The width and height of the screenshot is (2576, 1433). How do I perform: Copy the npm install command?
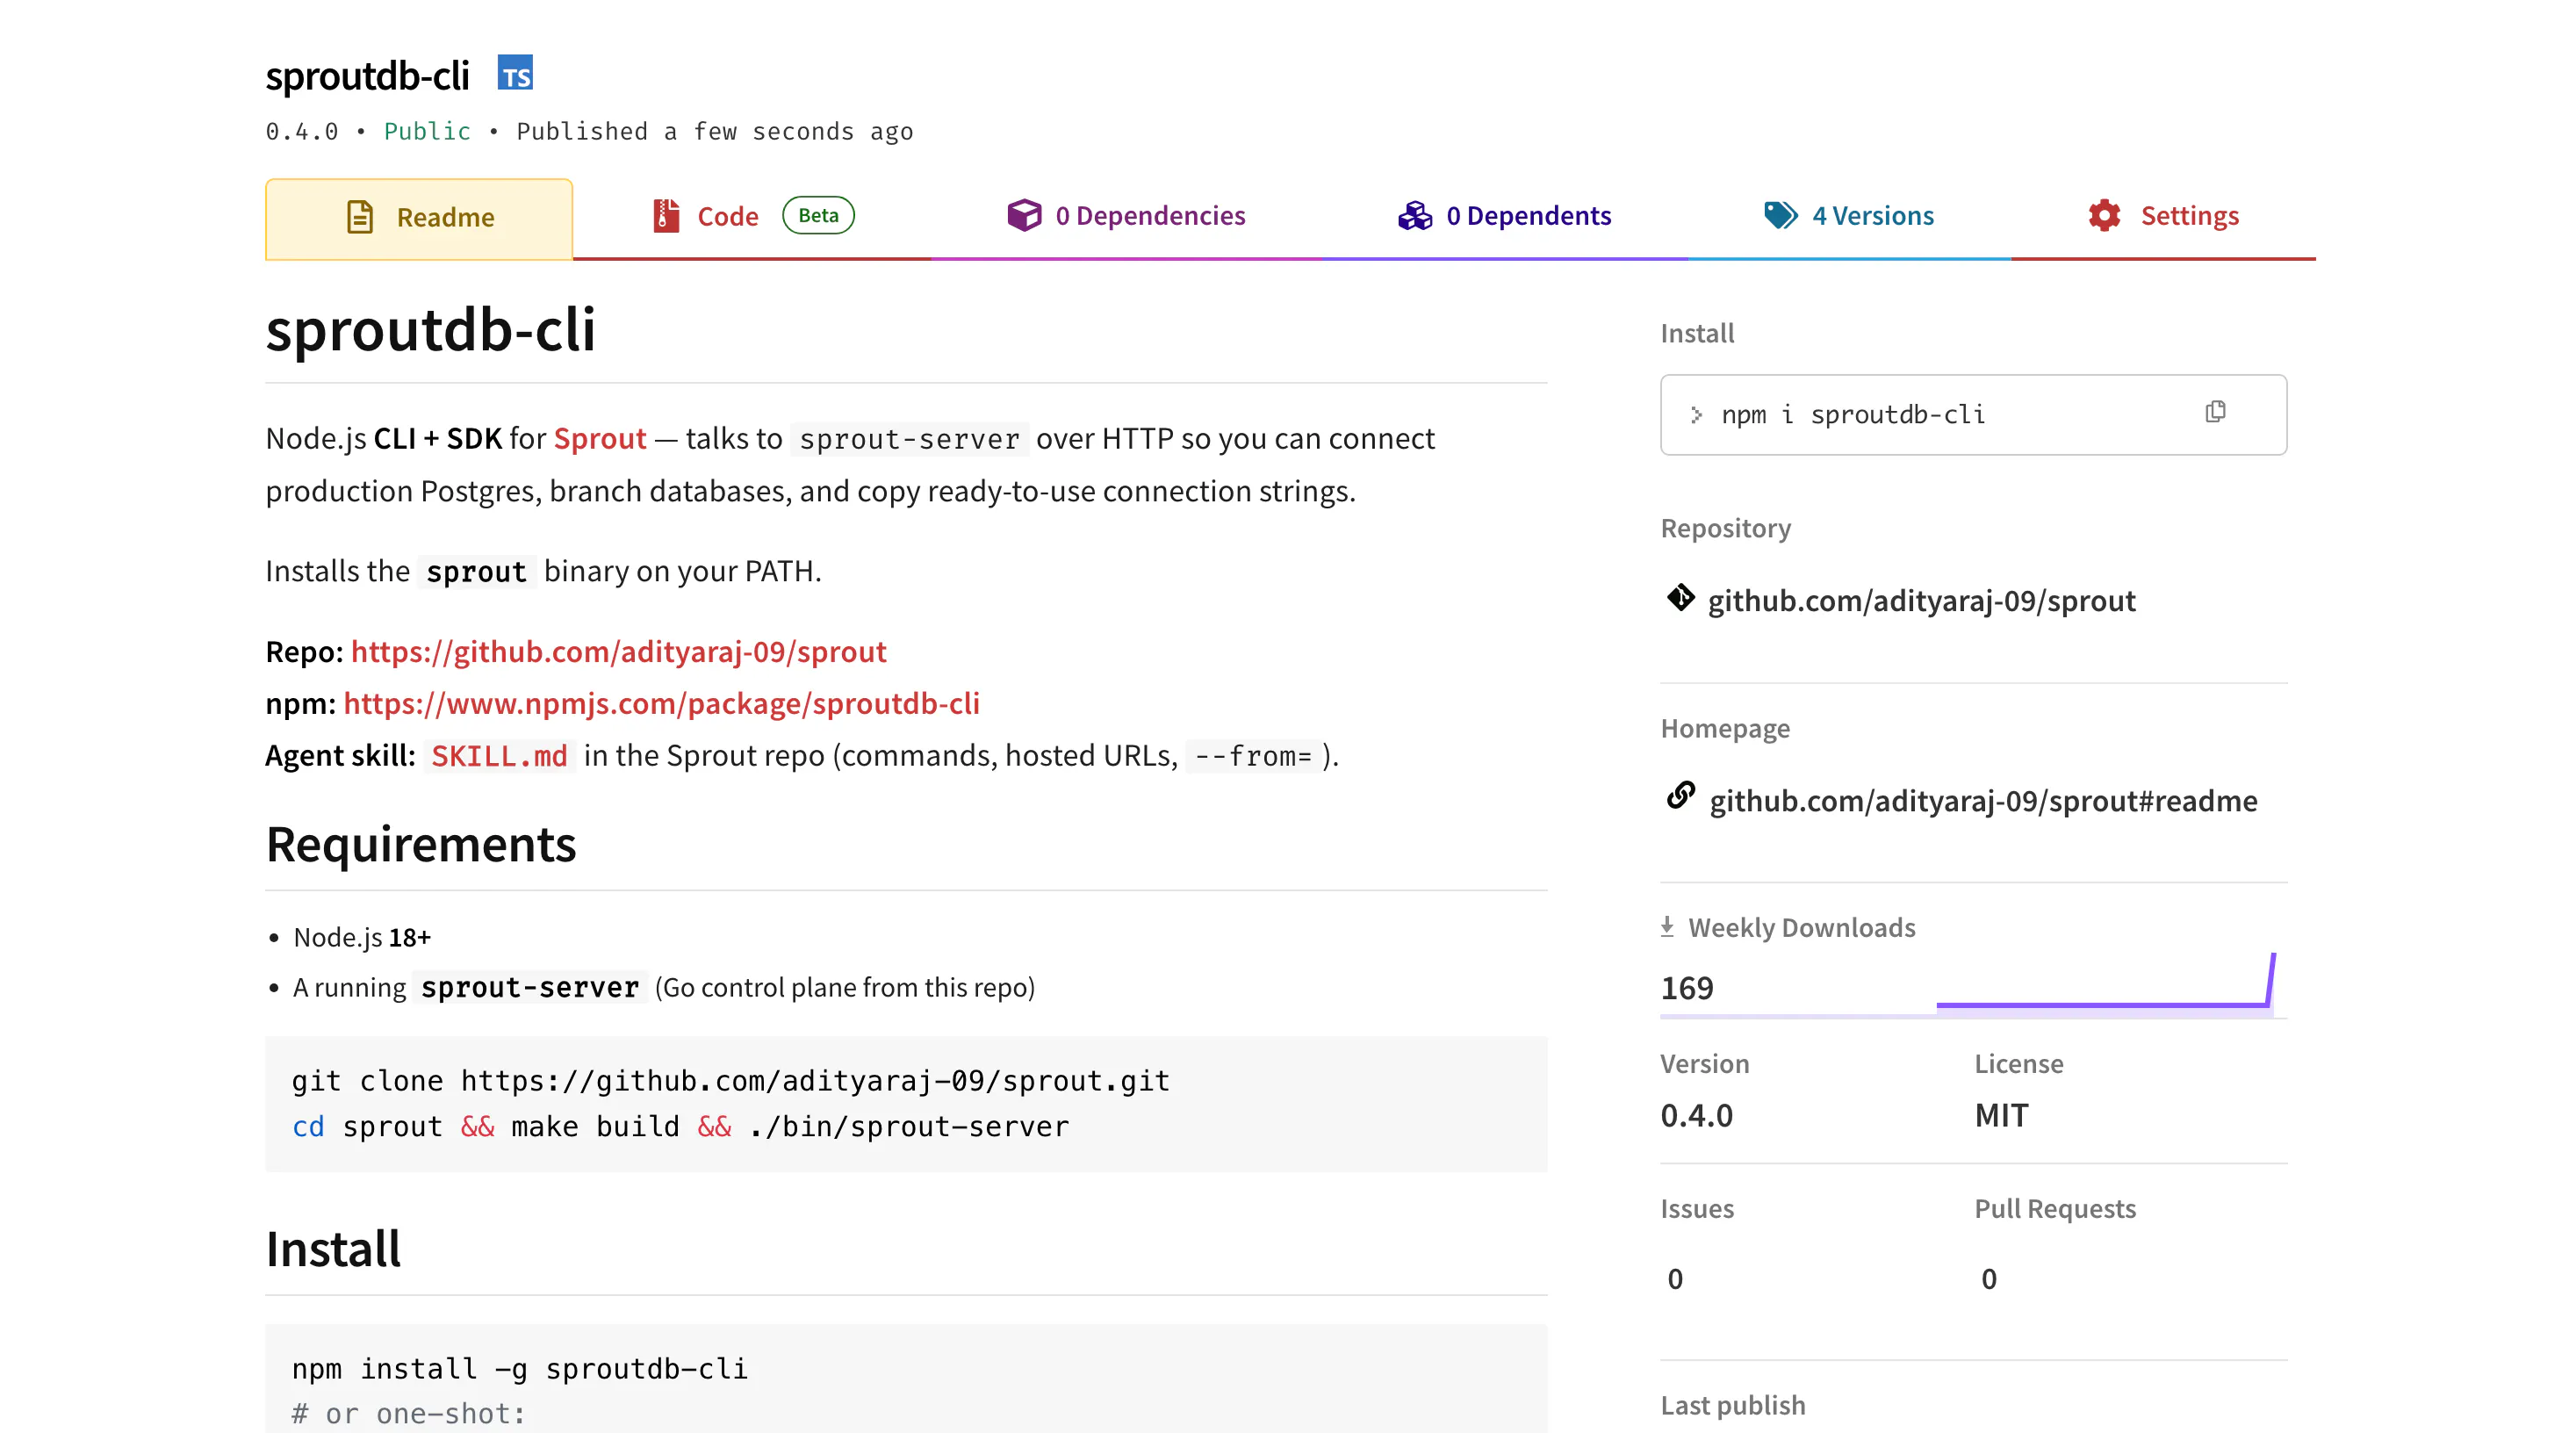[2215, 412]
